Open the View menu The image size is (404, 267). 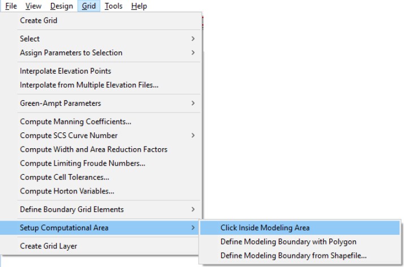pos(33,6)
